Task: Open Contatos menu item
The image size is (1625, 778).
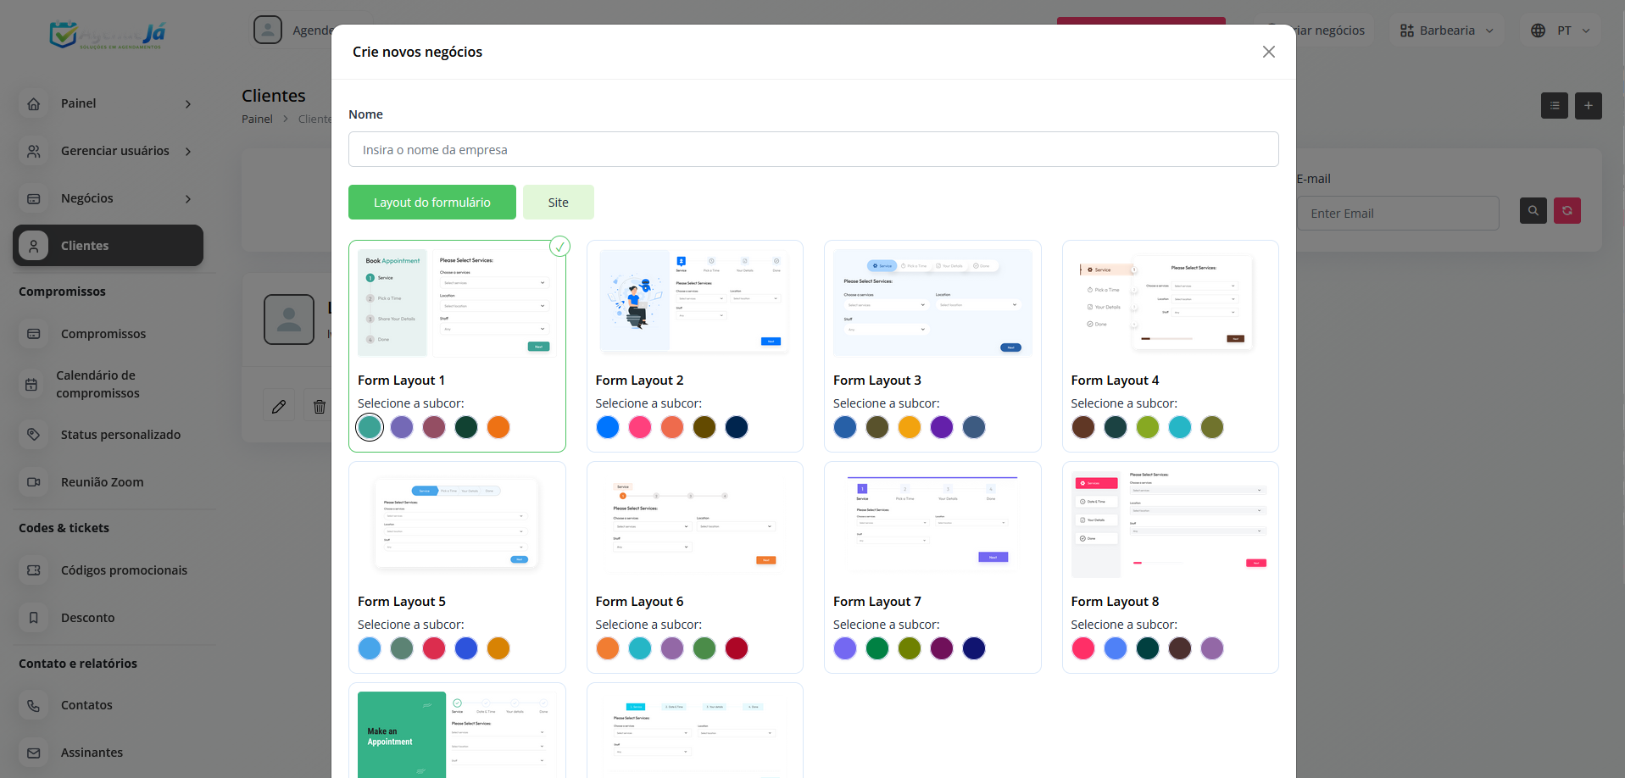Action: (86, 705)
